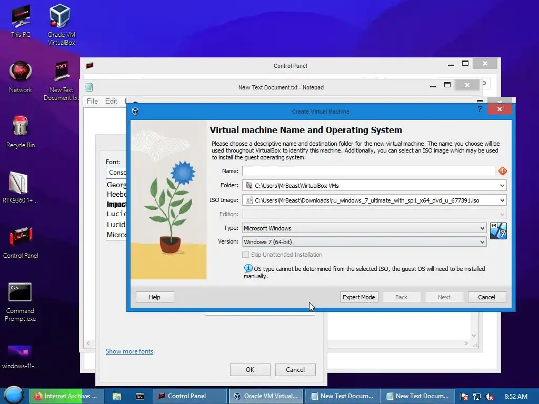Screen dimensions: 539x404
Task: Open the This PC desktop icon
Action: [x=21, y=22]
